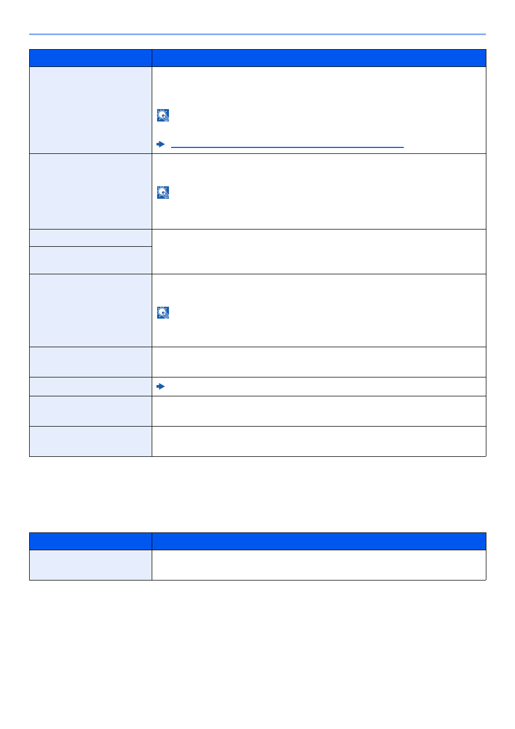
Task: Click the shortest light-blue cell above the merged pair's lower cell
Action: point(91,238)
